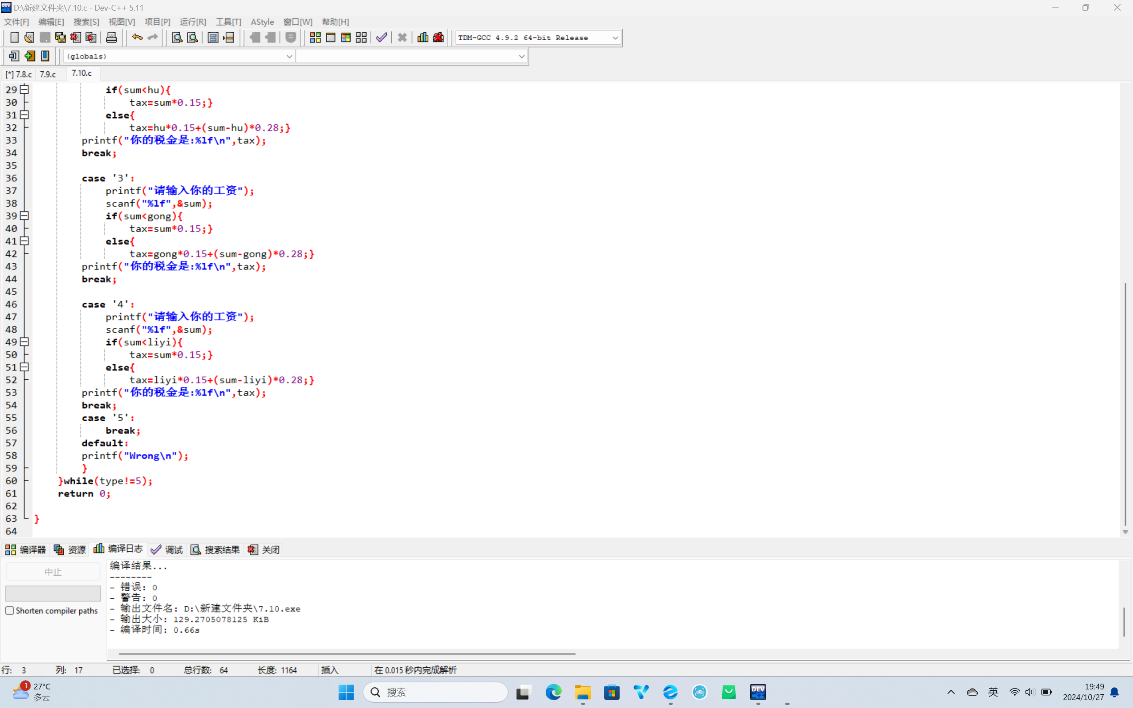The height and width of the screenshot is (708, 1133).
Task: Click the Compile icon with colored squares
Action: (315, 38)
